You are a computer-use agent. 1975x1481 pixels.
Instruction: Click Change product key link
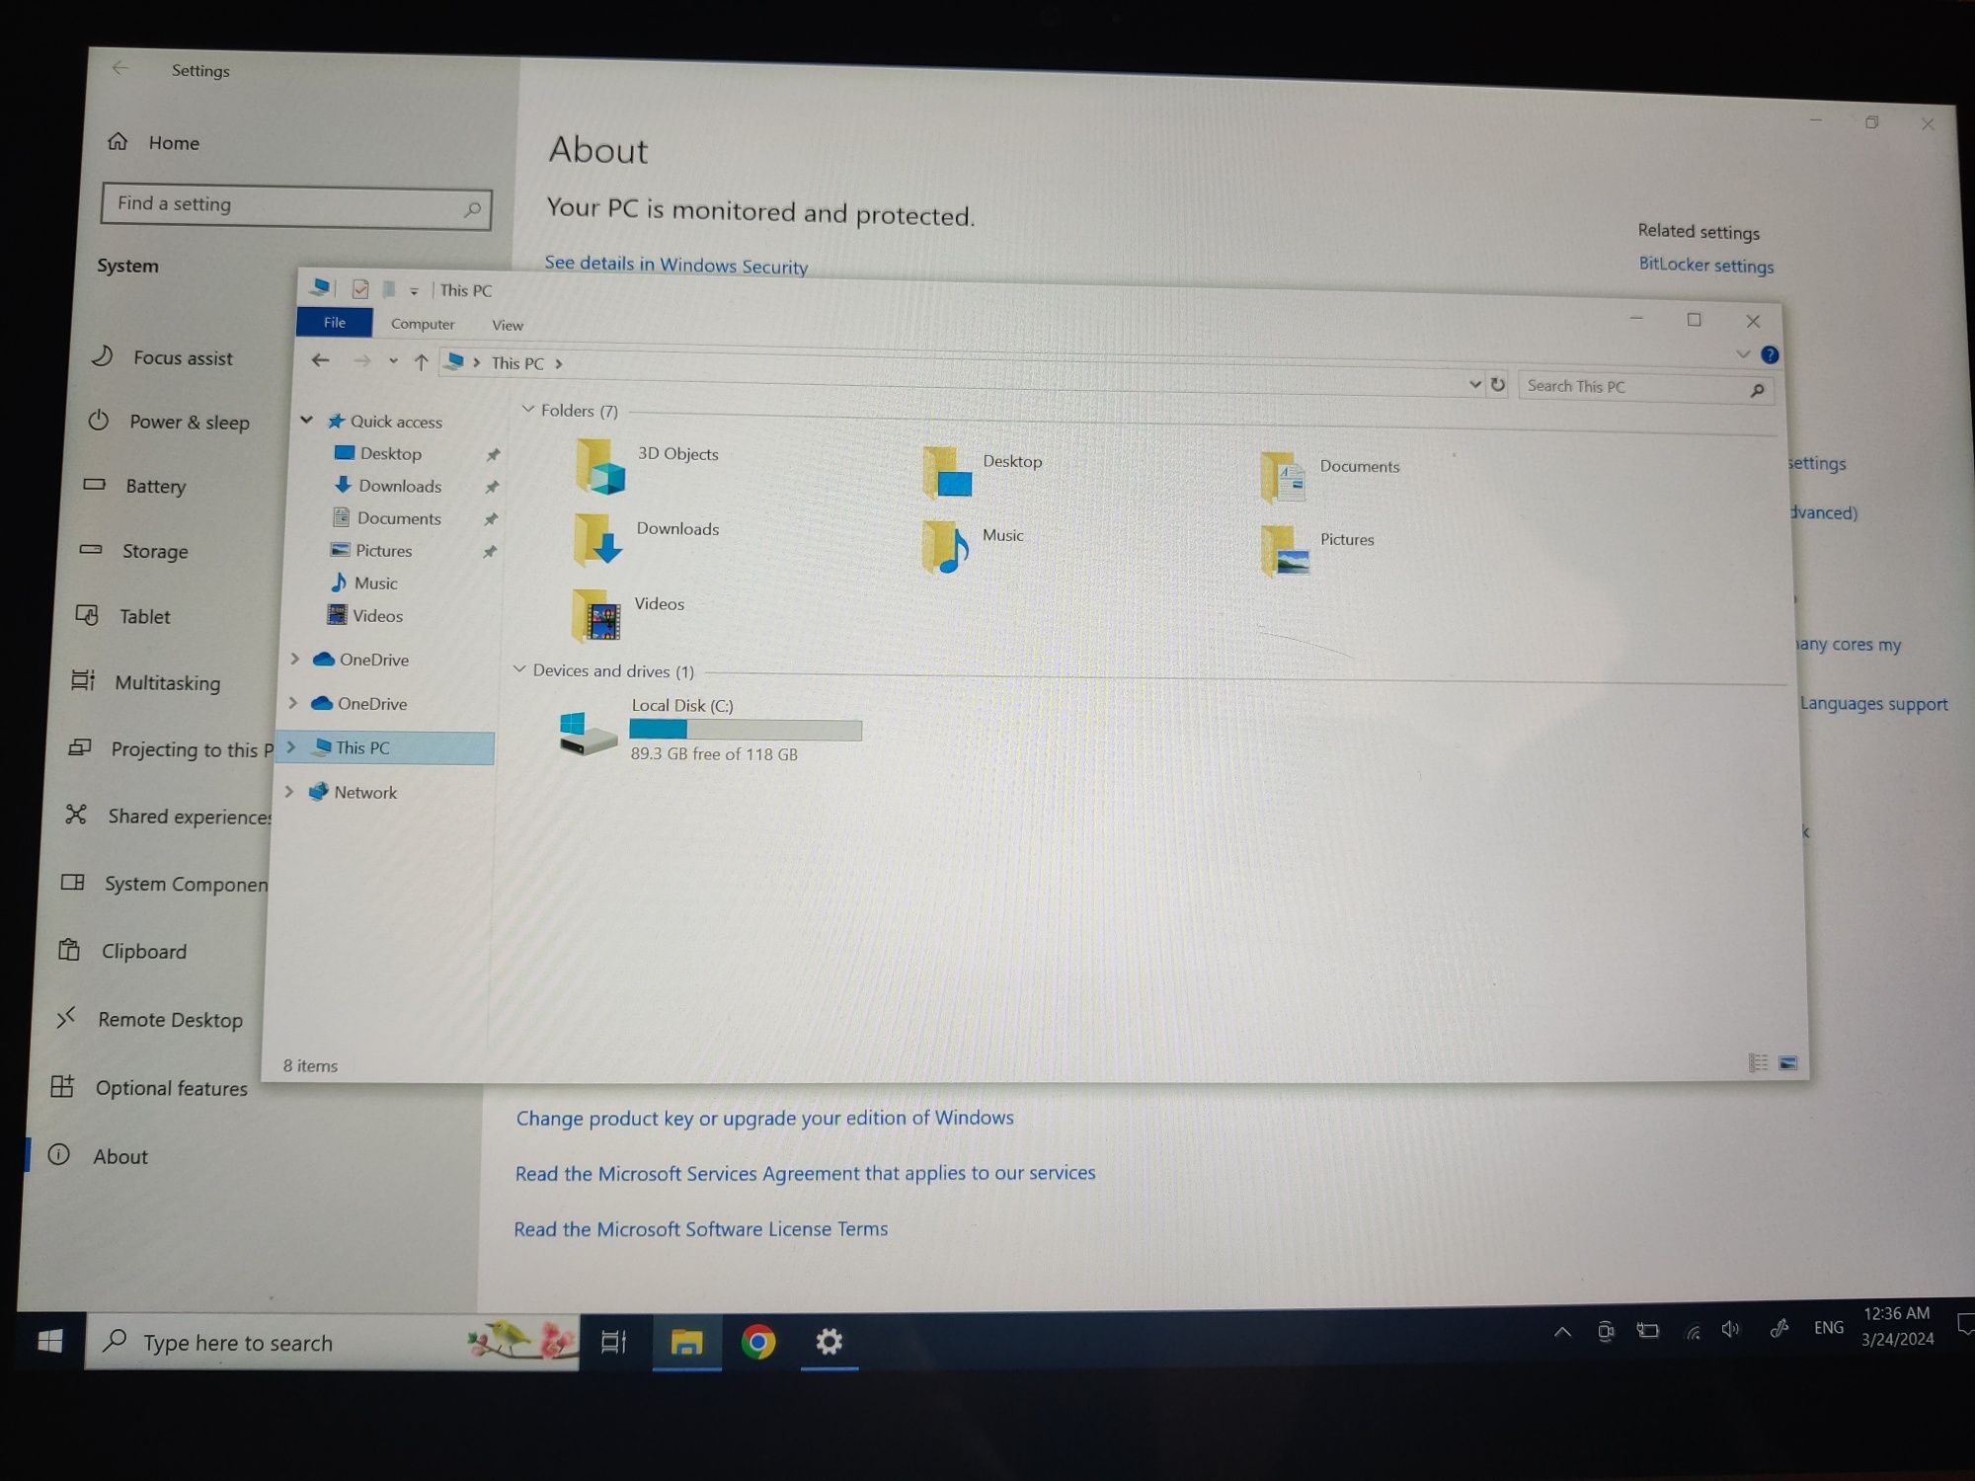pos(763,1117)
